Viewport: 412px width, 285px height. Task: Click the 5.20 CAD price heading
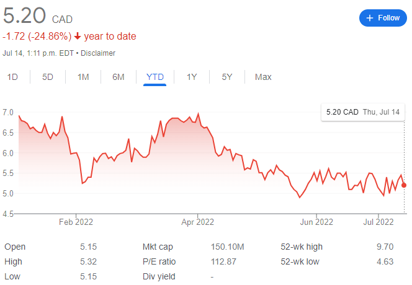click(38, 16)
